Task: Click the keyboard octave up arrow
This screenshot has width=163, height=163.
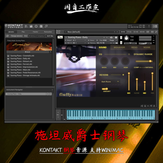Action: (58, 112)
